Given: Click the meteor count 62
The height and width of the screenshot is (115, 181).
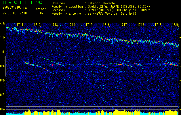Looking at the screenshot, I should click(x=42, y=13).
